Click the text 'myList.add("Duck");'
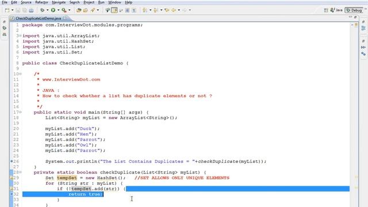368x207 pixels. (x=72, y=129)
